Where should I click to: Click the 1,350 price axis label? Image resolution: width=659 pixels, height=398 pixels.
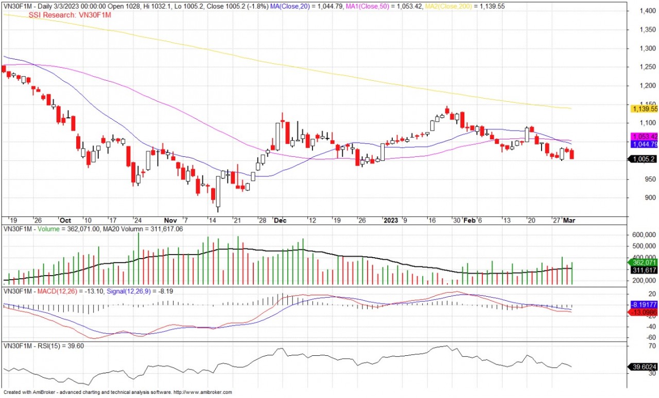pos(647,29)
